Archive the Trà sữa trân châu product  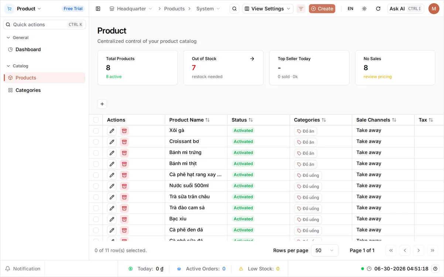point(124,197)
